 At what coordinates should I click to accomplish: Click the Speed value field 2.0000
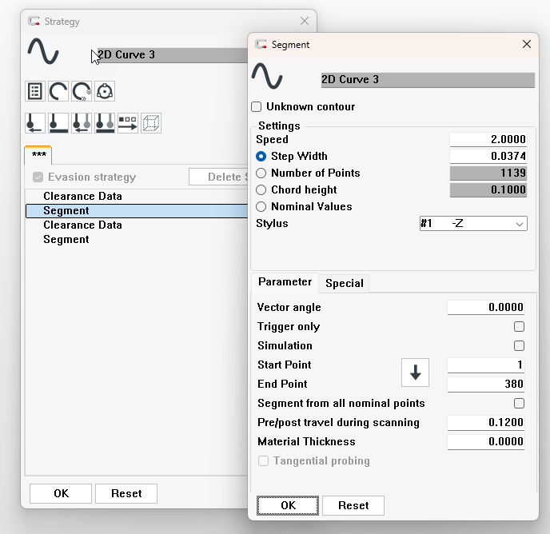coord(488,139)
